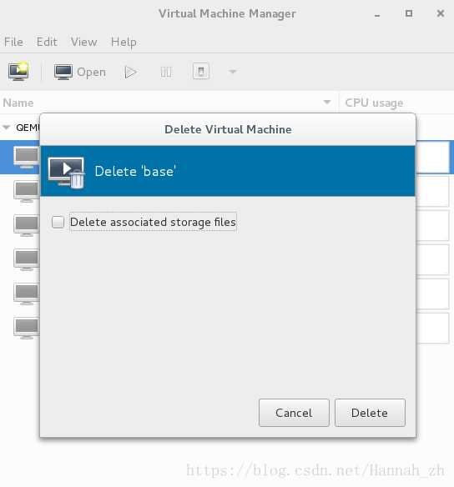The width and height of the screenshot is (454, 487).
Task: Open the View menu
Action: [84, 42]
